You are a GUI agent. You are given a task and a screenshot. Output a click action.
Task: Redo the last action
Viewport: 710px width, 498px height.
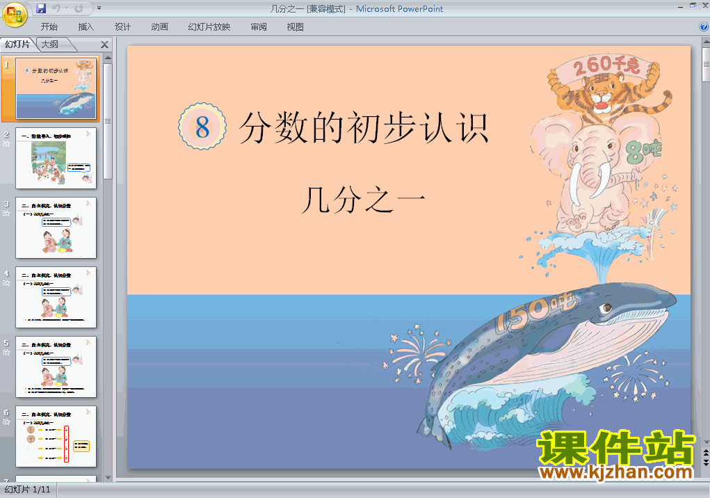pyautogui.click(x=79, y=8)
